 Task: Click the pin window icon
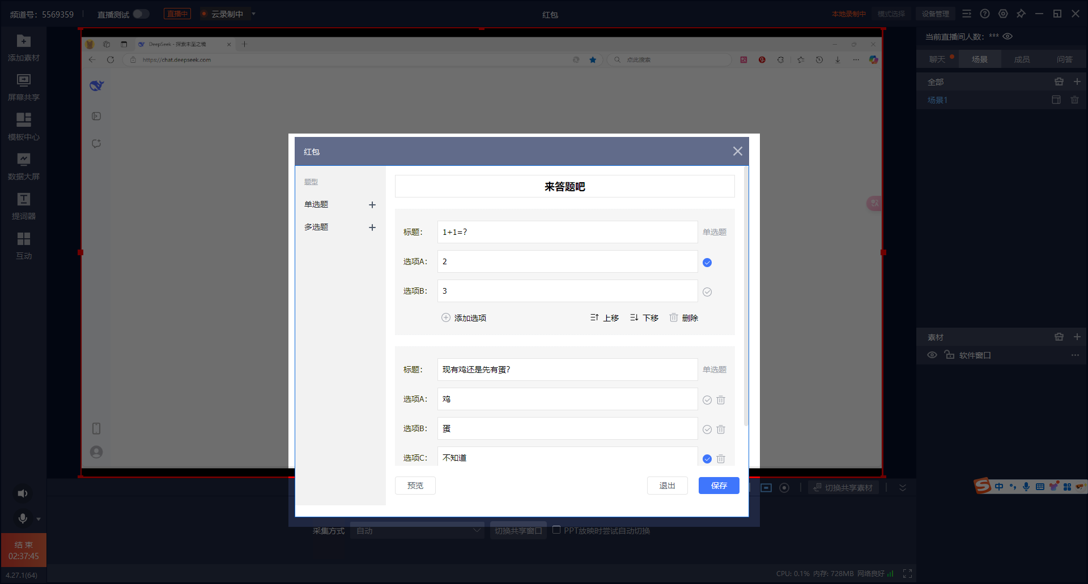(1021, 14)
